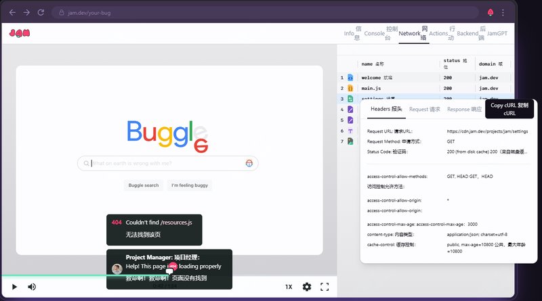
Task: Change playback speed from 1X
Action: pyautogui.click(x=289, y=287)
